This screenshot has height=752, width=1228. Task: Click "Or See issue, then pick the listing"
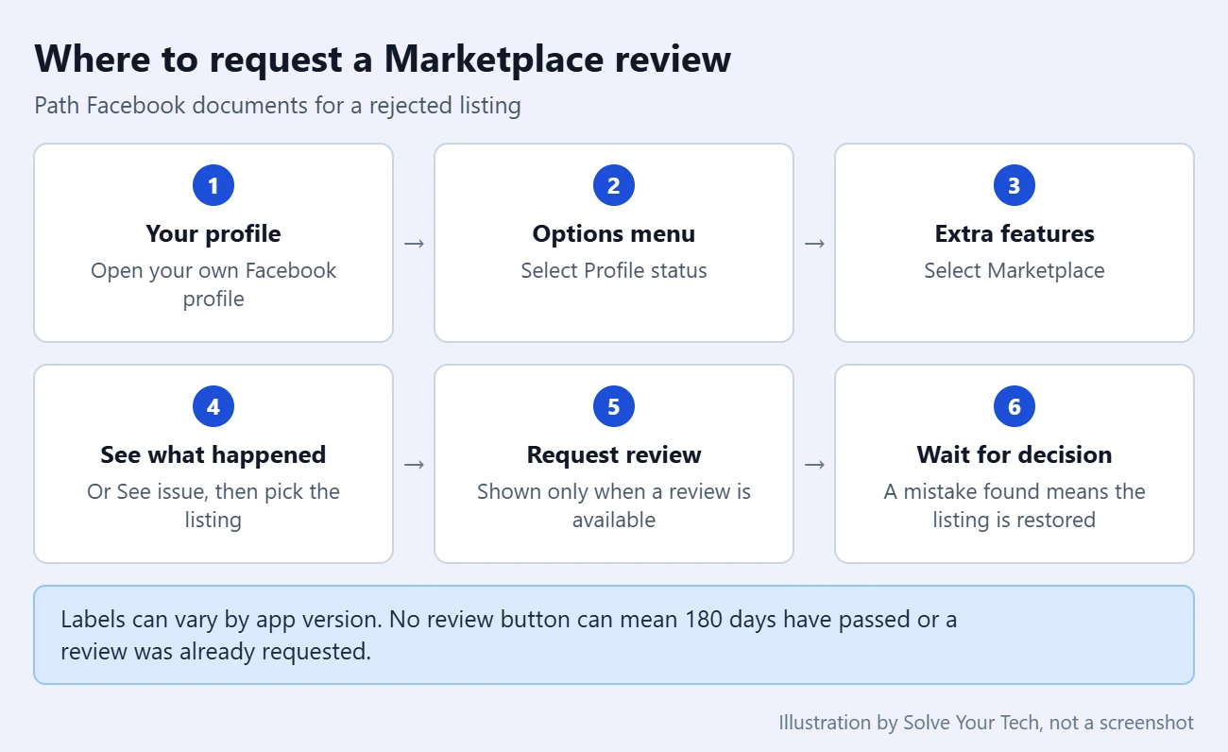pos(213,505)
